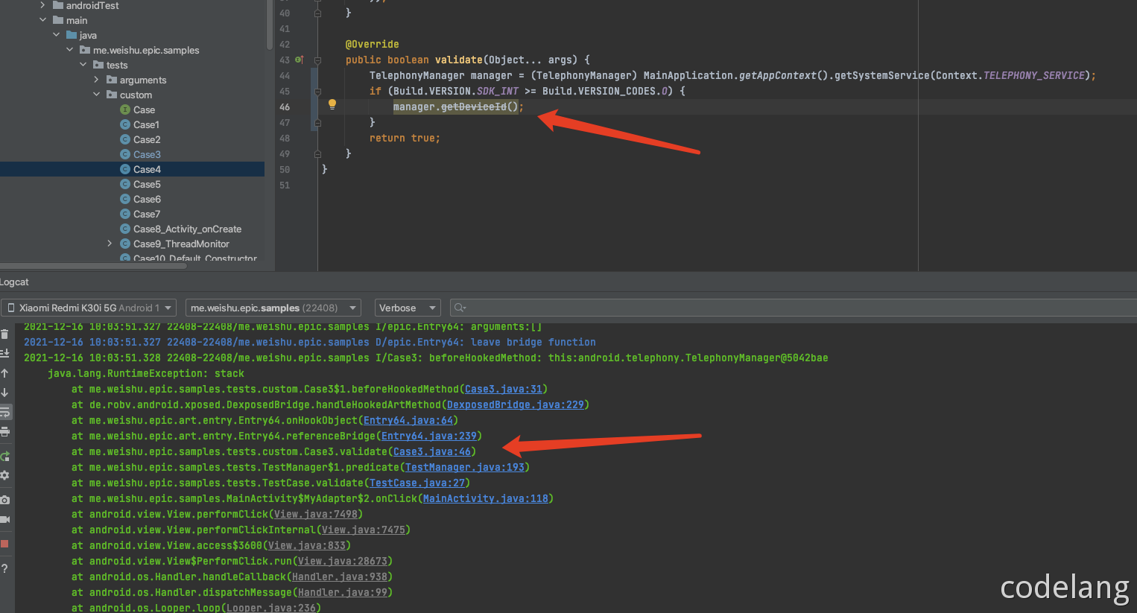Click the intention lightbulb on line 46

[x=332, y=105]
